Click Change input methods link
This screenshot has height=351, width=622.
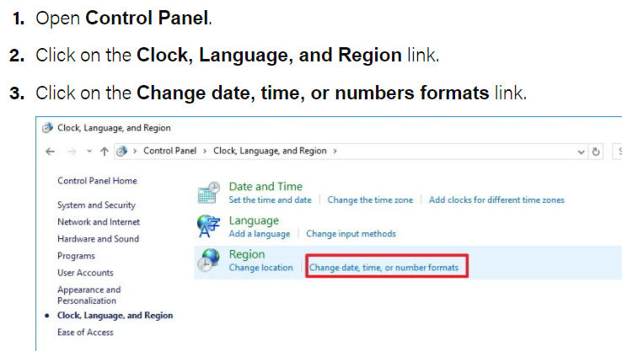[x=351, y=234]
